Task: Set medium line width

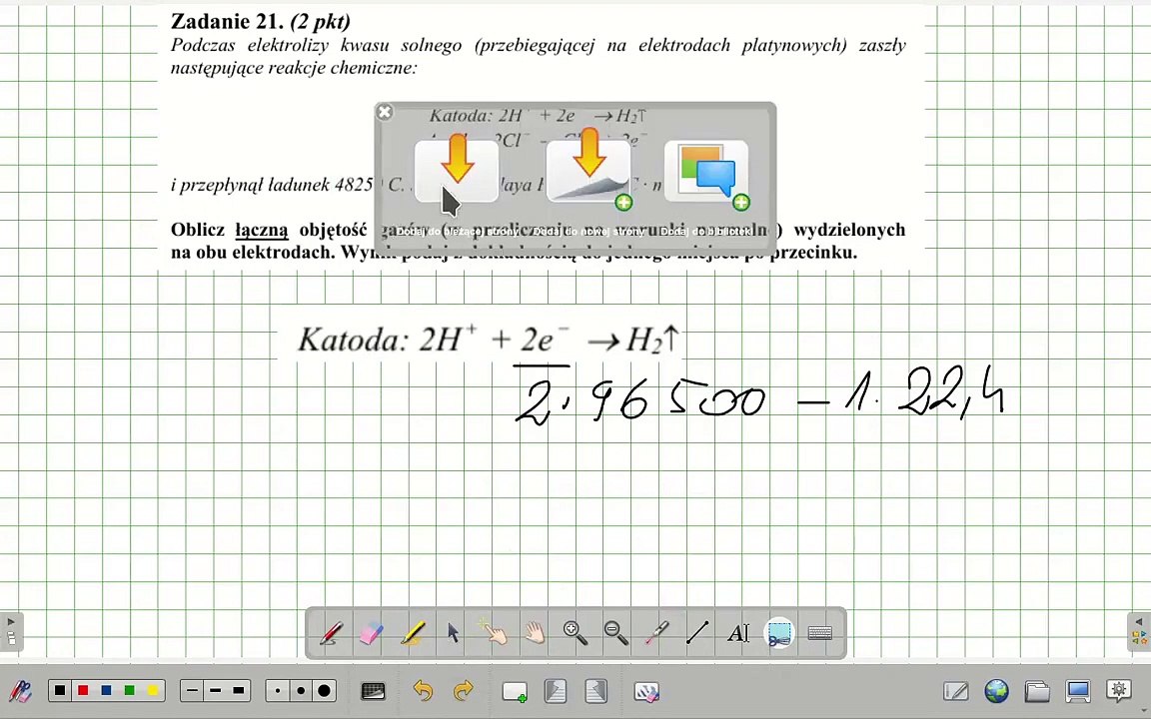Action: click(x=215, y=690)
